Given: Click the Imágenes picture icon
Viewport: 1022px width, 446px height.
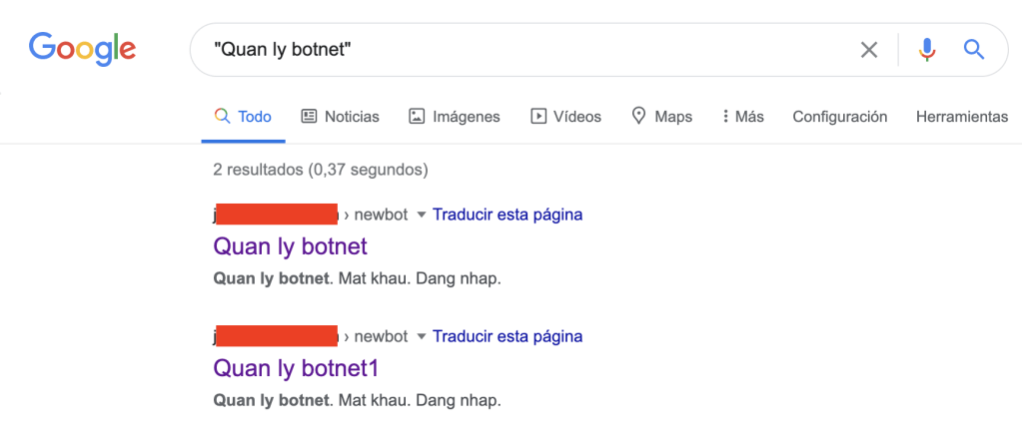Looking at the screenshot, I should 417,117.
